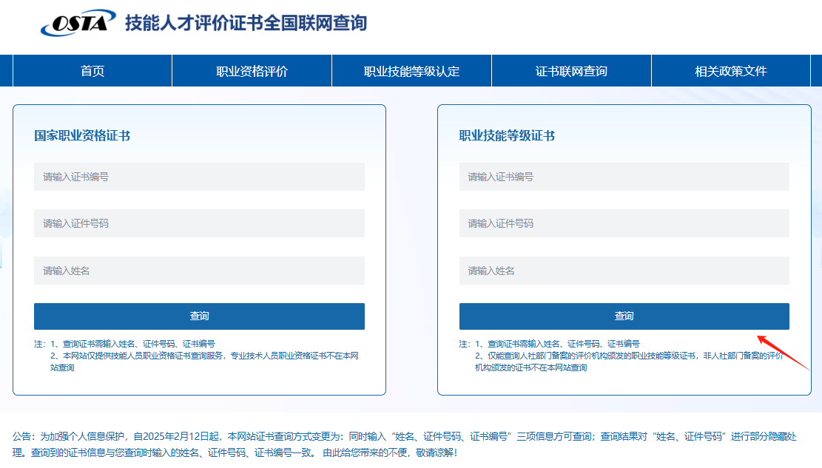Viewport: 822px width, 468px height.
Task: Click the 职业技能等级证书 panel heading
Action: [506, 136]
